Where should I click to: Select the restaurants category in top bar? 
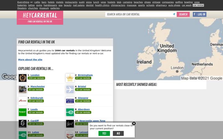coord(71,2)
